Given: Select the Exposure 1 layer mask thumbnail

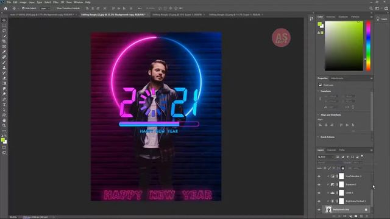Looking at the screenshot, I should 341,184.
